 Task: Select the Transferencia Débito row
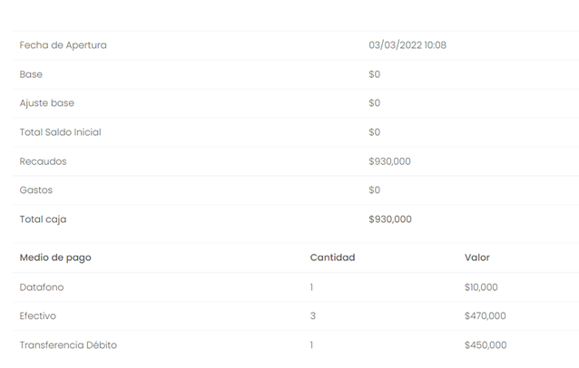click(296, 345)
